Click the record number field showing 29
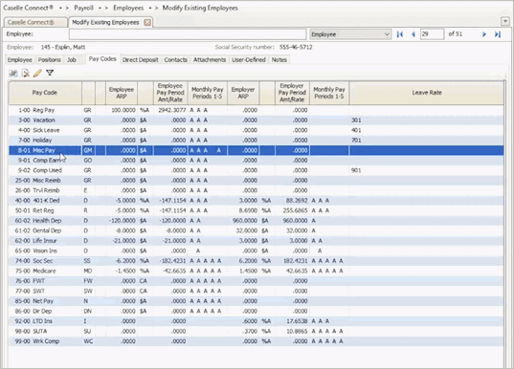The height and width of the screenshot is (369, 514). (x=432, y=34)
